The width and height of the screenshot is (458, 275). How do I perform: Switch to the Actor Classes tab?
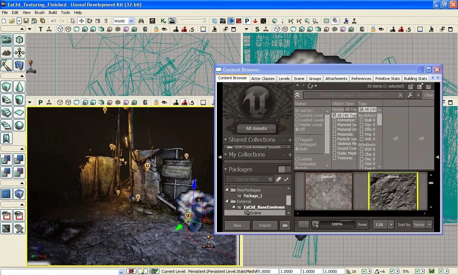pyautogui.click(x=263, y=78)
